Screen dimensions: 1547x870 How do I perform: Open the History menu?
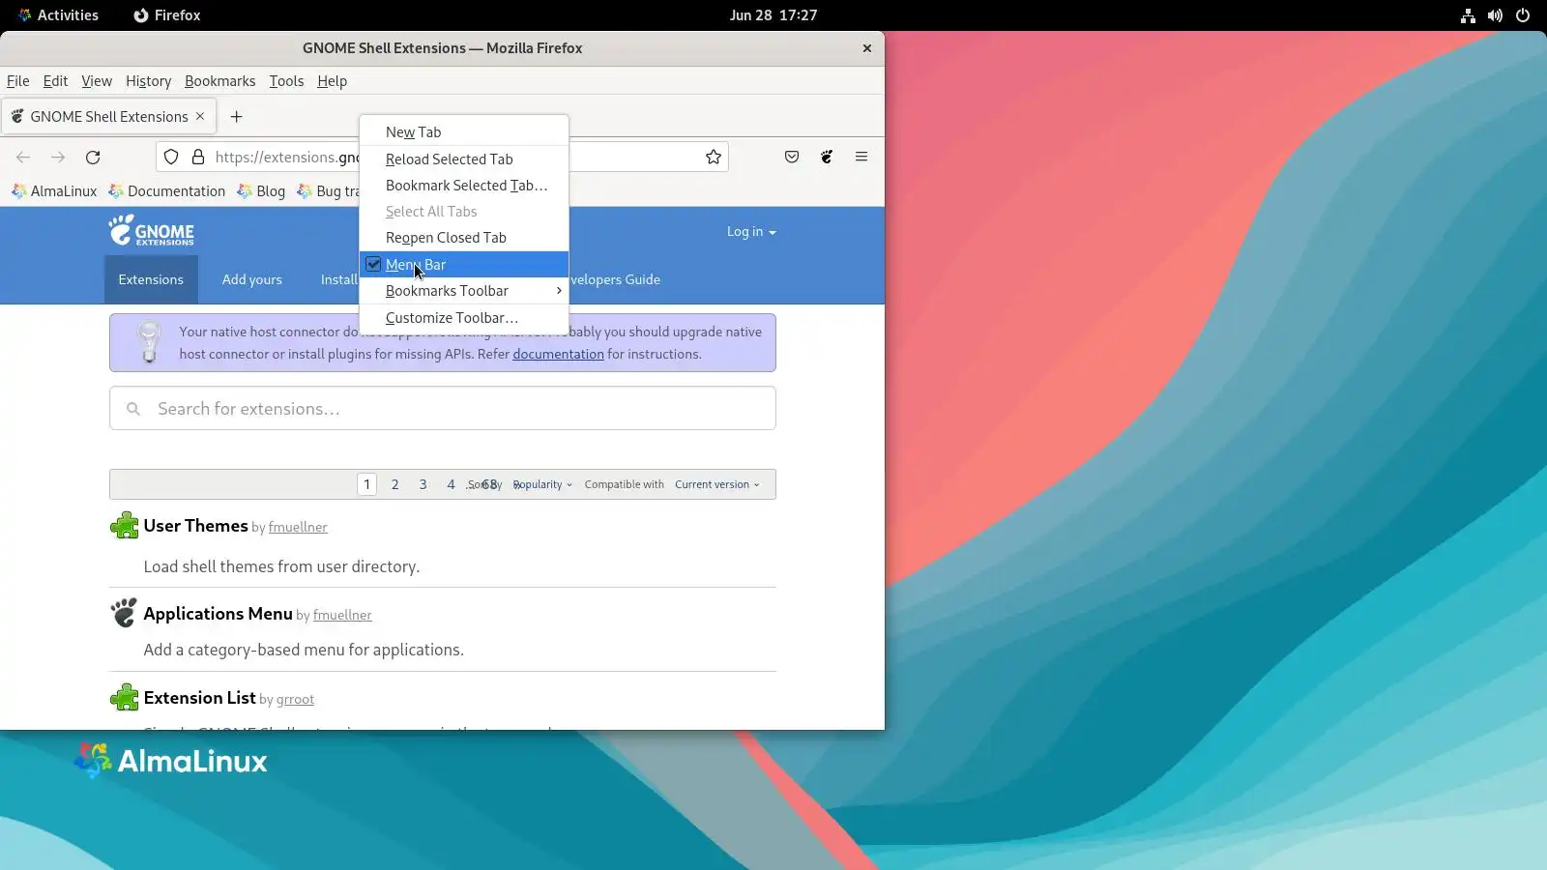click(x=148, y=81)
